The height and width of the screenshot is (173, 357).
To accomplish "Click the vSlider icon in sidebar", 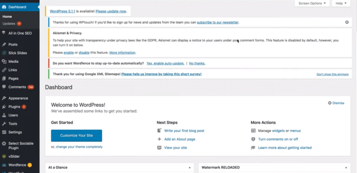I will click(x=4, y=157).
